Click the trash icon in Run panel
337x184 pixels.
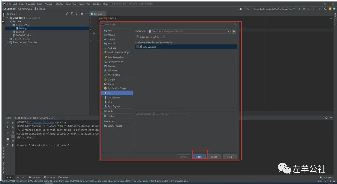[x=13, y=145]
